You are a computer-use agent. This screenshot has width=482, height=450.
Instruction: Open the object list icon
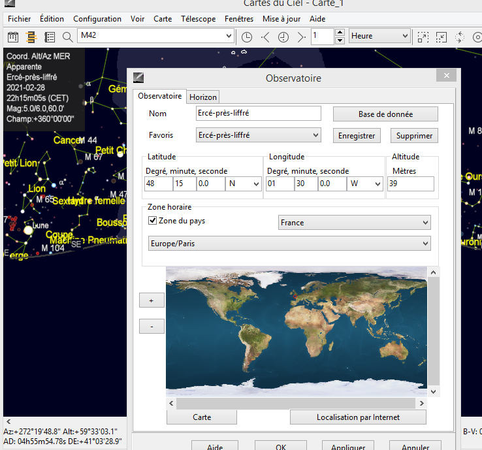[x=49, y=37]
